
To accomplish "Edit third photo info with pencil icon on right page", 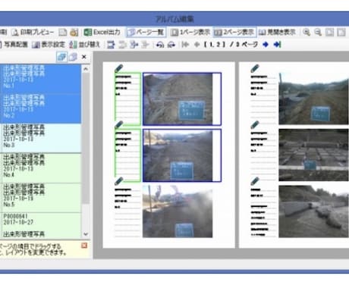I will (x=255, y=181).
